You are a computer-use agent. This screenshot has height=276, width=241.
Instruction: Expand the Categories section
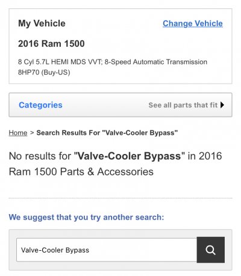pyautogui.click(x=40, y=105)
